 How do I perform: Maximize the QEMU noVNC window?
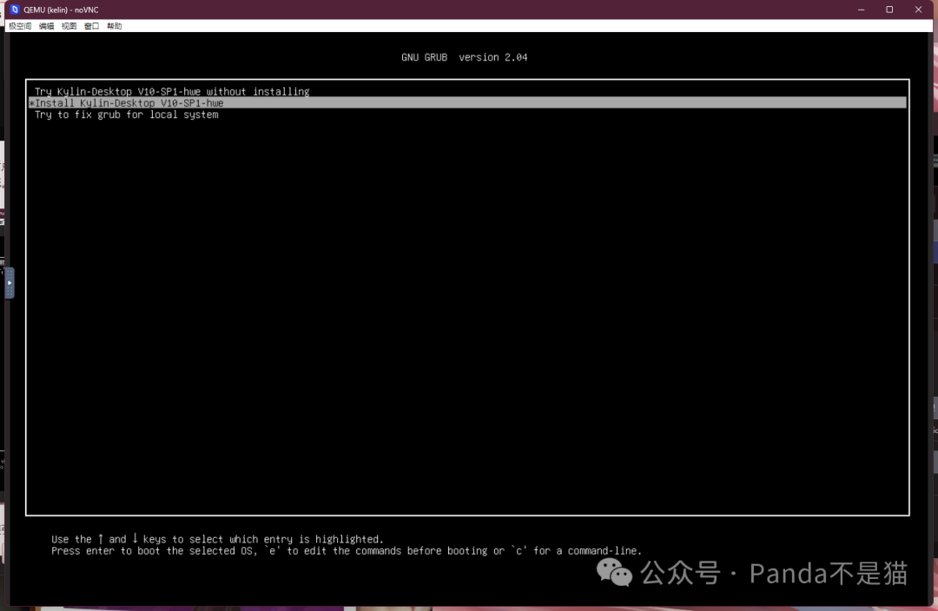click(x=889, y=10)
